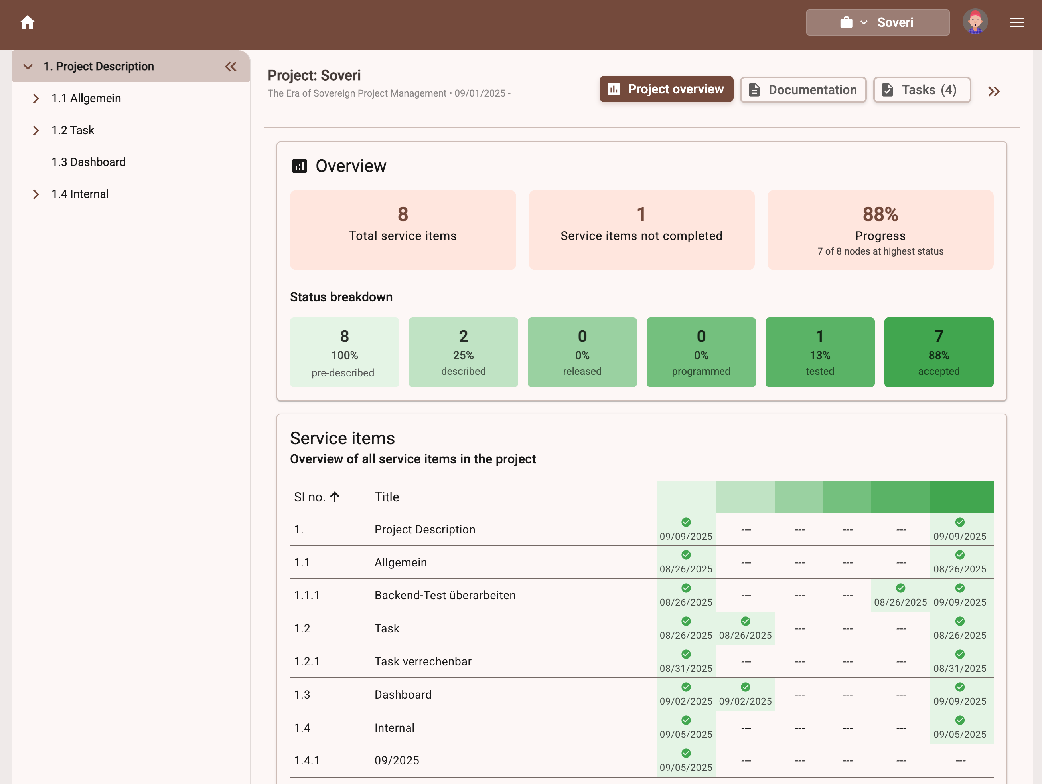Expand the 1.4 Internal tree node
The height and width of the screenshot is (784, 1042).
pyautogui.click(x=36, y=194)
